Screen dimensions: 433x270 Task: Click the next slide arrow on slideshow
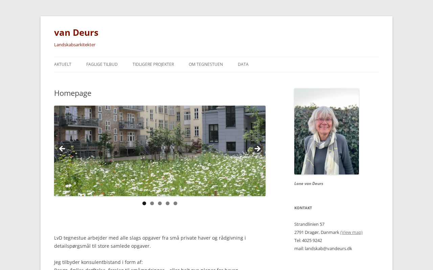tap(257, 149)
